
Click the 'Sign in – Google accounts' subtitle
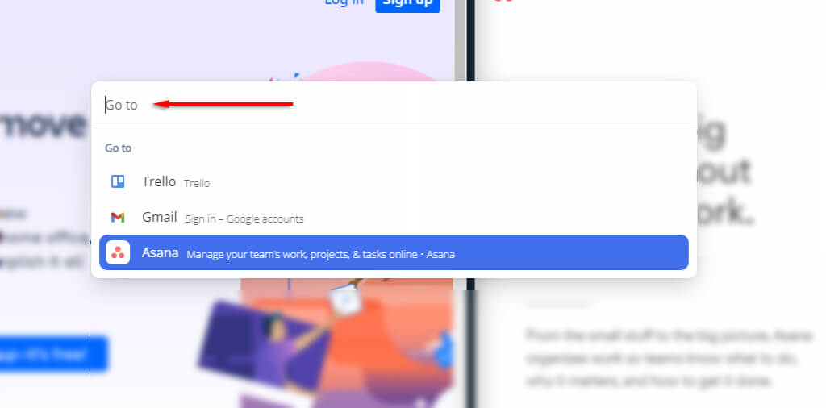(x=244, y=219)
